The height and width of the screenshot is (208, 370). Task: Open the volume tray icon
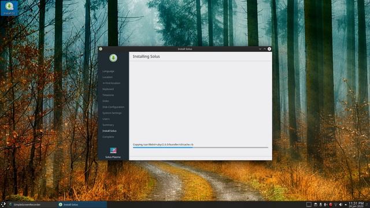[x=341, y=205]
